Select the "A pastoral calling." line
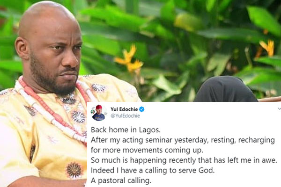 pyautogui.click(x=121, y=180)
